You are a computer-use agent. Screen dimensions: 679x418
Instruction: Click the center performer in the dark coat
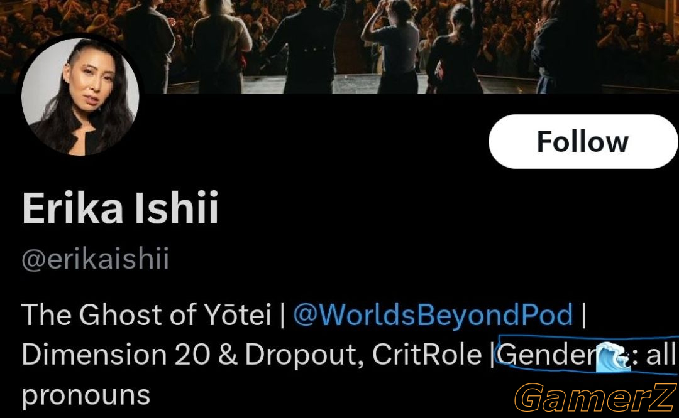click(x=307, y=46)
